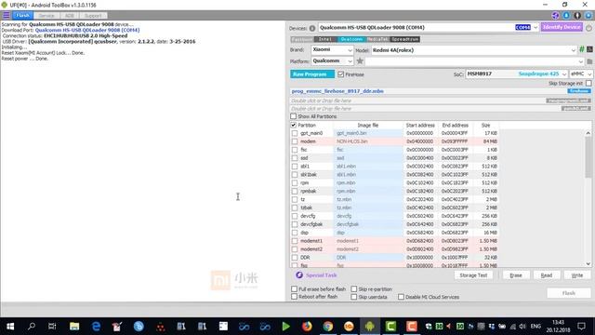595x335 pixels.
Task: Check the Skip re-partition checkbox
Action: point(354,289)
